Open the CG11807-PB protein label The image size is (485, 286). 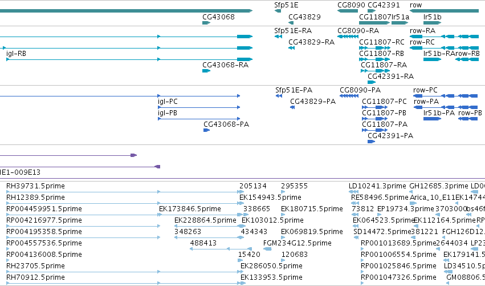click(x=384, y=113)
